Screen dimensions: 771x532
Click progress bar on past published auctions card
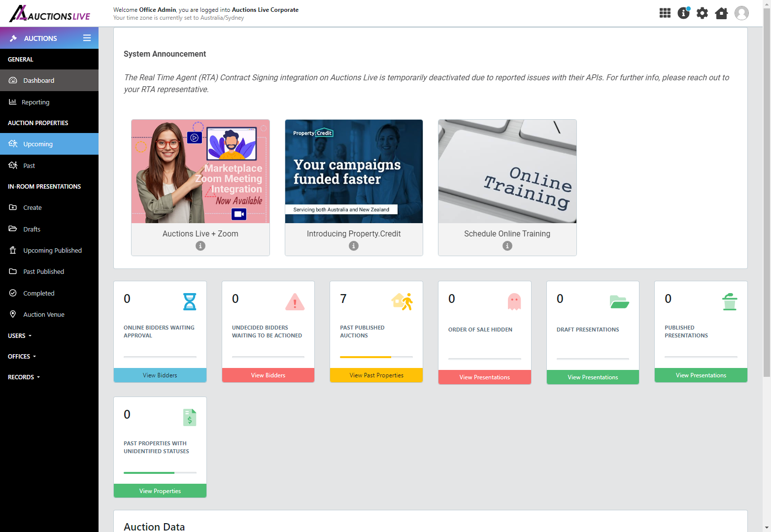[376, 357]
